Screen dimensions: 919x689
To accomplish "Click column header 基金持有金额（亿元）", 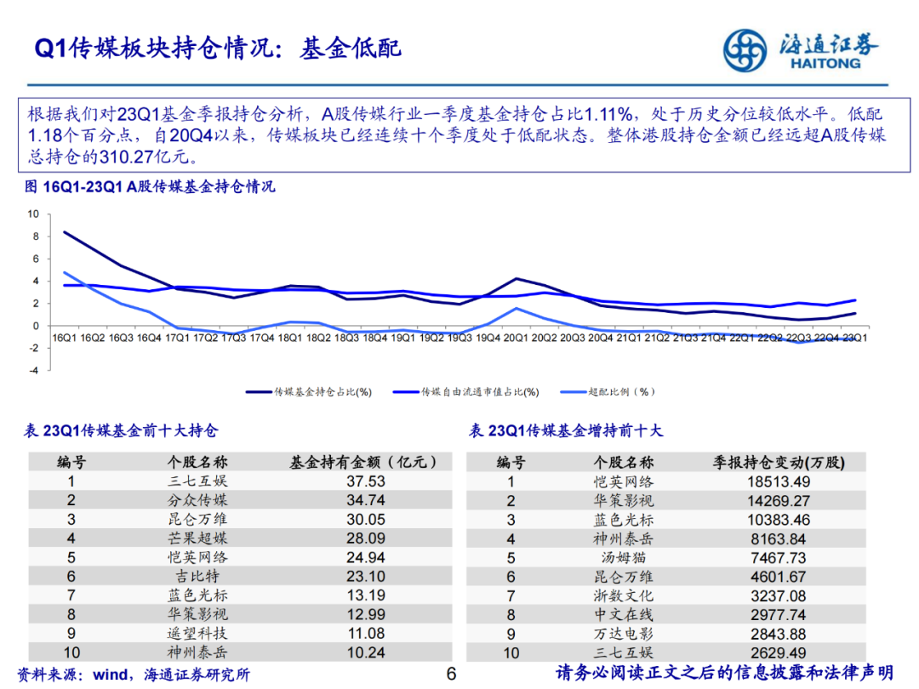I will click(364, 462).
